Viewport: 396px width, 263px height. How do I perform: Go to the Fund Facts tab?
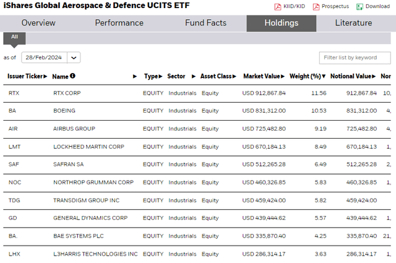205,24
